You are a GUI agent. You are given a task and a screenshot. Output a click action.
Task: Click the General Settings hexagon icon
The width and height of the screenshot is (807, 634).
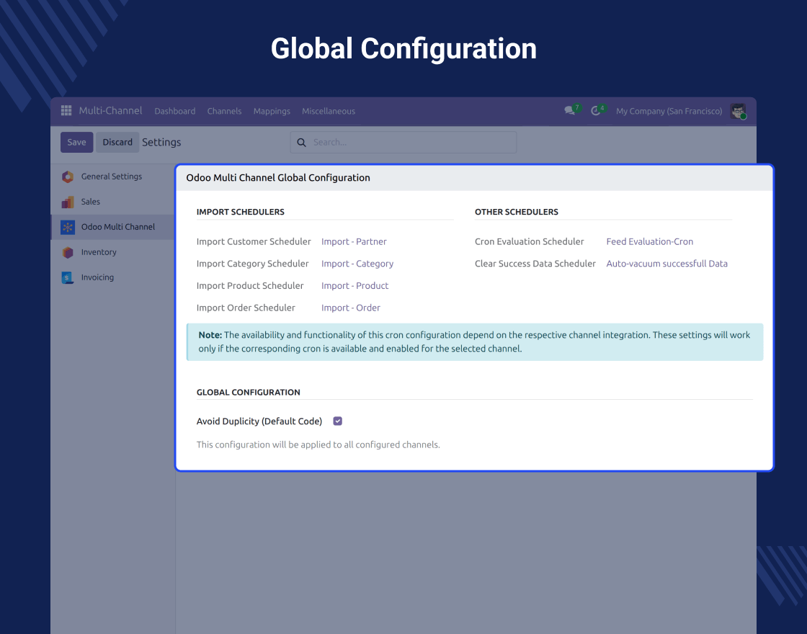[68, 177]
